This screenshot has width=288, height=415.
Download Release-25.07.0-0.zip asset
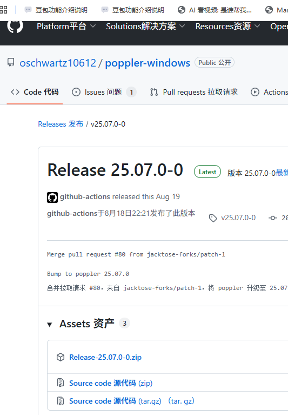point(105,357)
